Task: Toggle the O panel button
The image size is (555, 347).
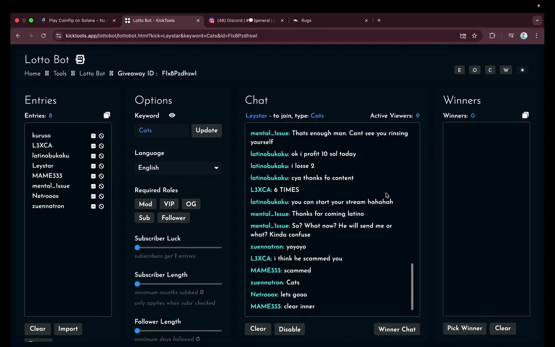Action: [475, 70]
